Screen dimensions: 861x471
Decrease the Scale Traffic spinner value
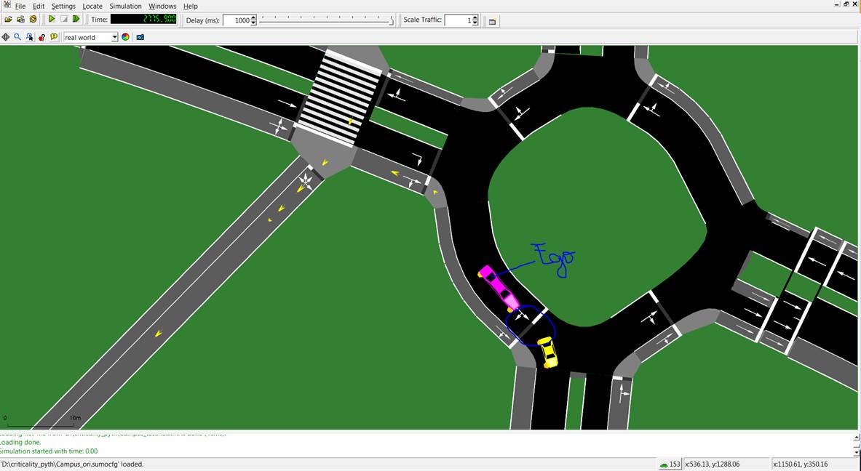tap(475, 23)
